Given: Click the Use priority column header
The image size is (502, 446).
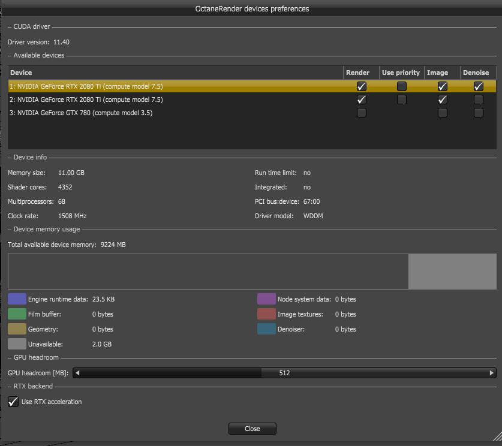Looking at the screenshot, I should 402,73.
